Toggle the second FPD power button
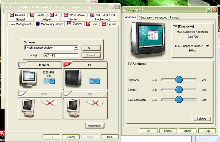 coord(67,93)
